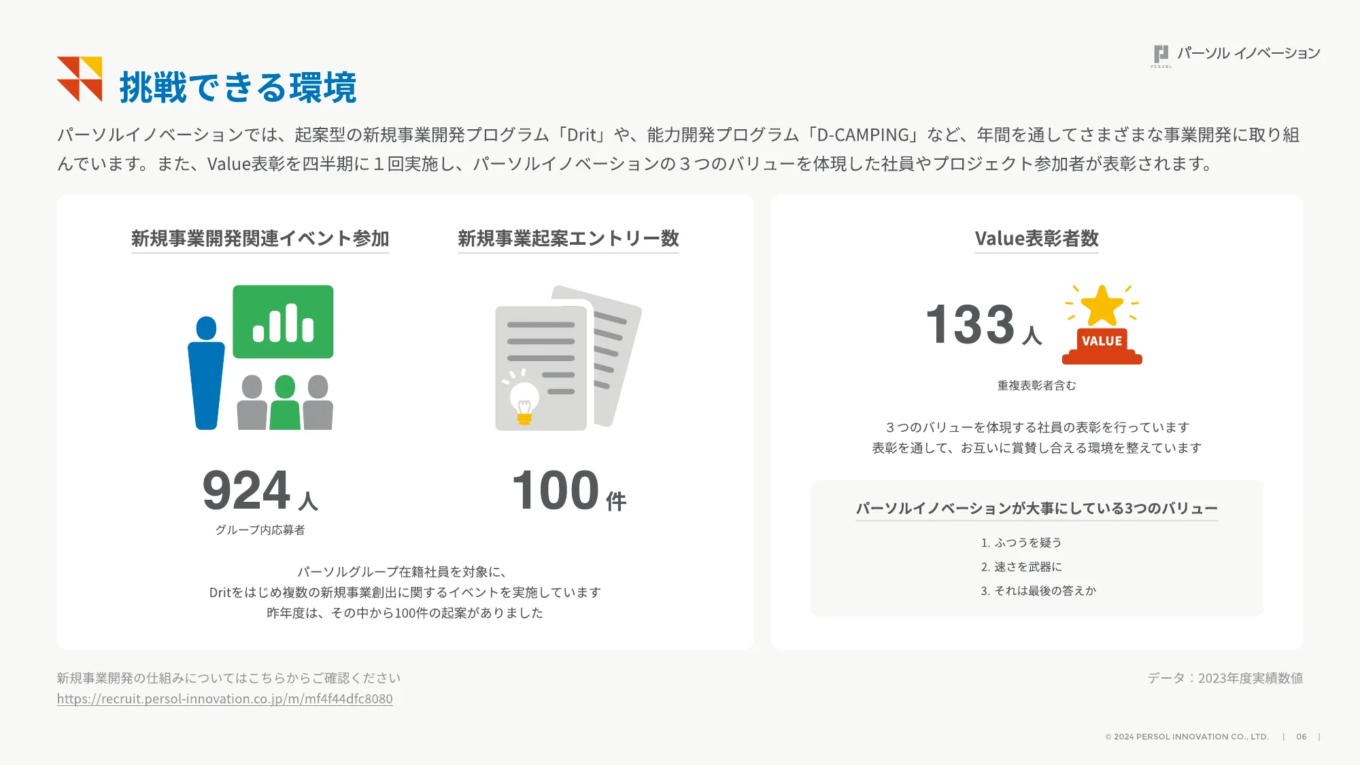Click the 133 人 figure

[984, 324]
